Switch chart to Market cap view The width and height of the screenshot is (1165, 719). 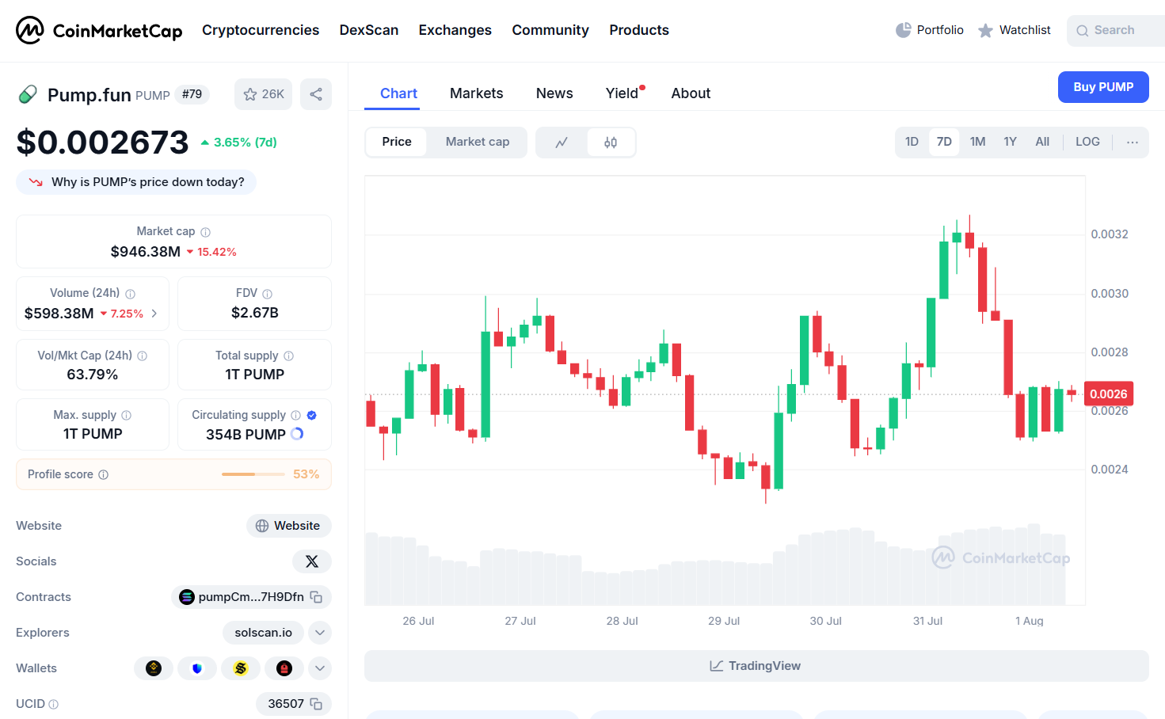pos(478,143)
